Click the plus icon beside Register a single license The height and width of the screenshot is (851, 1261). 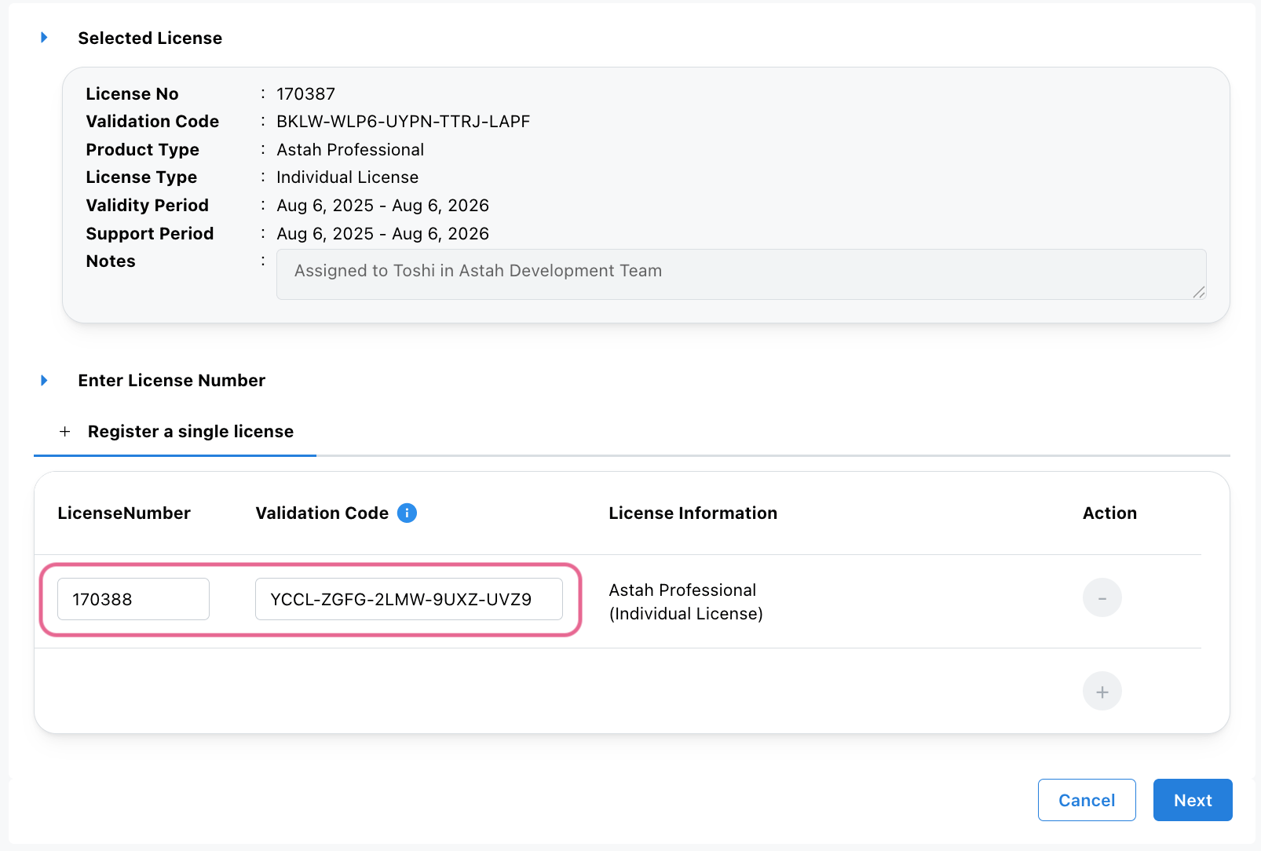click(65, 432)
